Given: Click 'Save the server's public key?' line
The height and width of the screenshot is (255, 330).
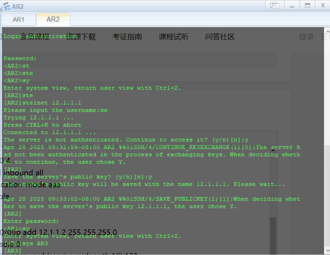Looking at the screenshot, I should (78, 177).
